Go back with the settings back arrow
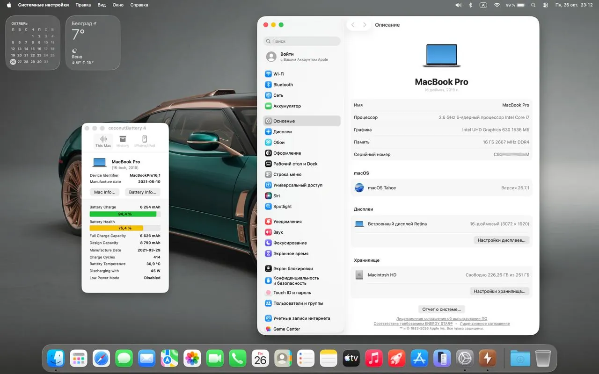This screenshot has width=599, height=374. pyautogui.click(x=353, y=25)
